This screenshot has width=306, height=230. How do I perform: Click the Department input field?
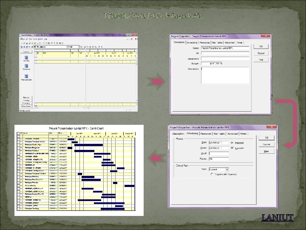(225, 58)
